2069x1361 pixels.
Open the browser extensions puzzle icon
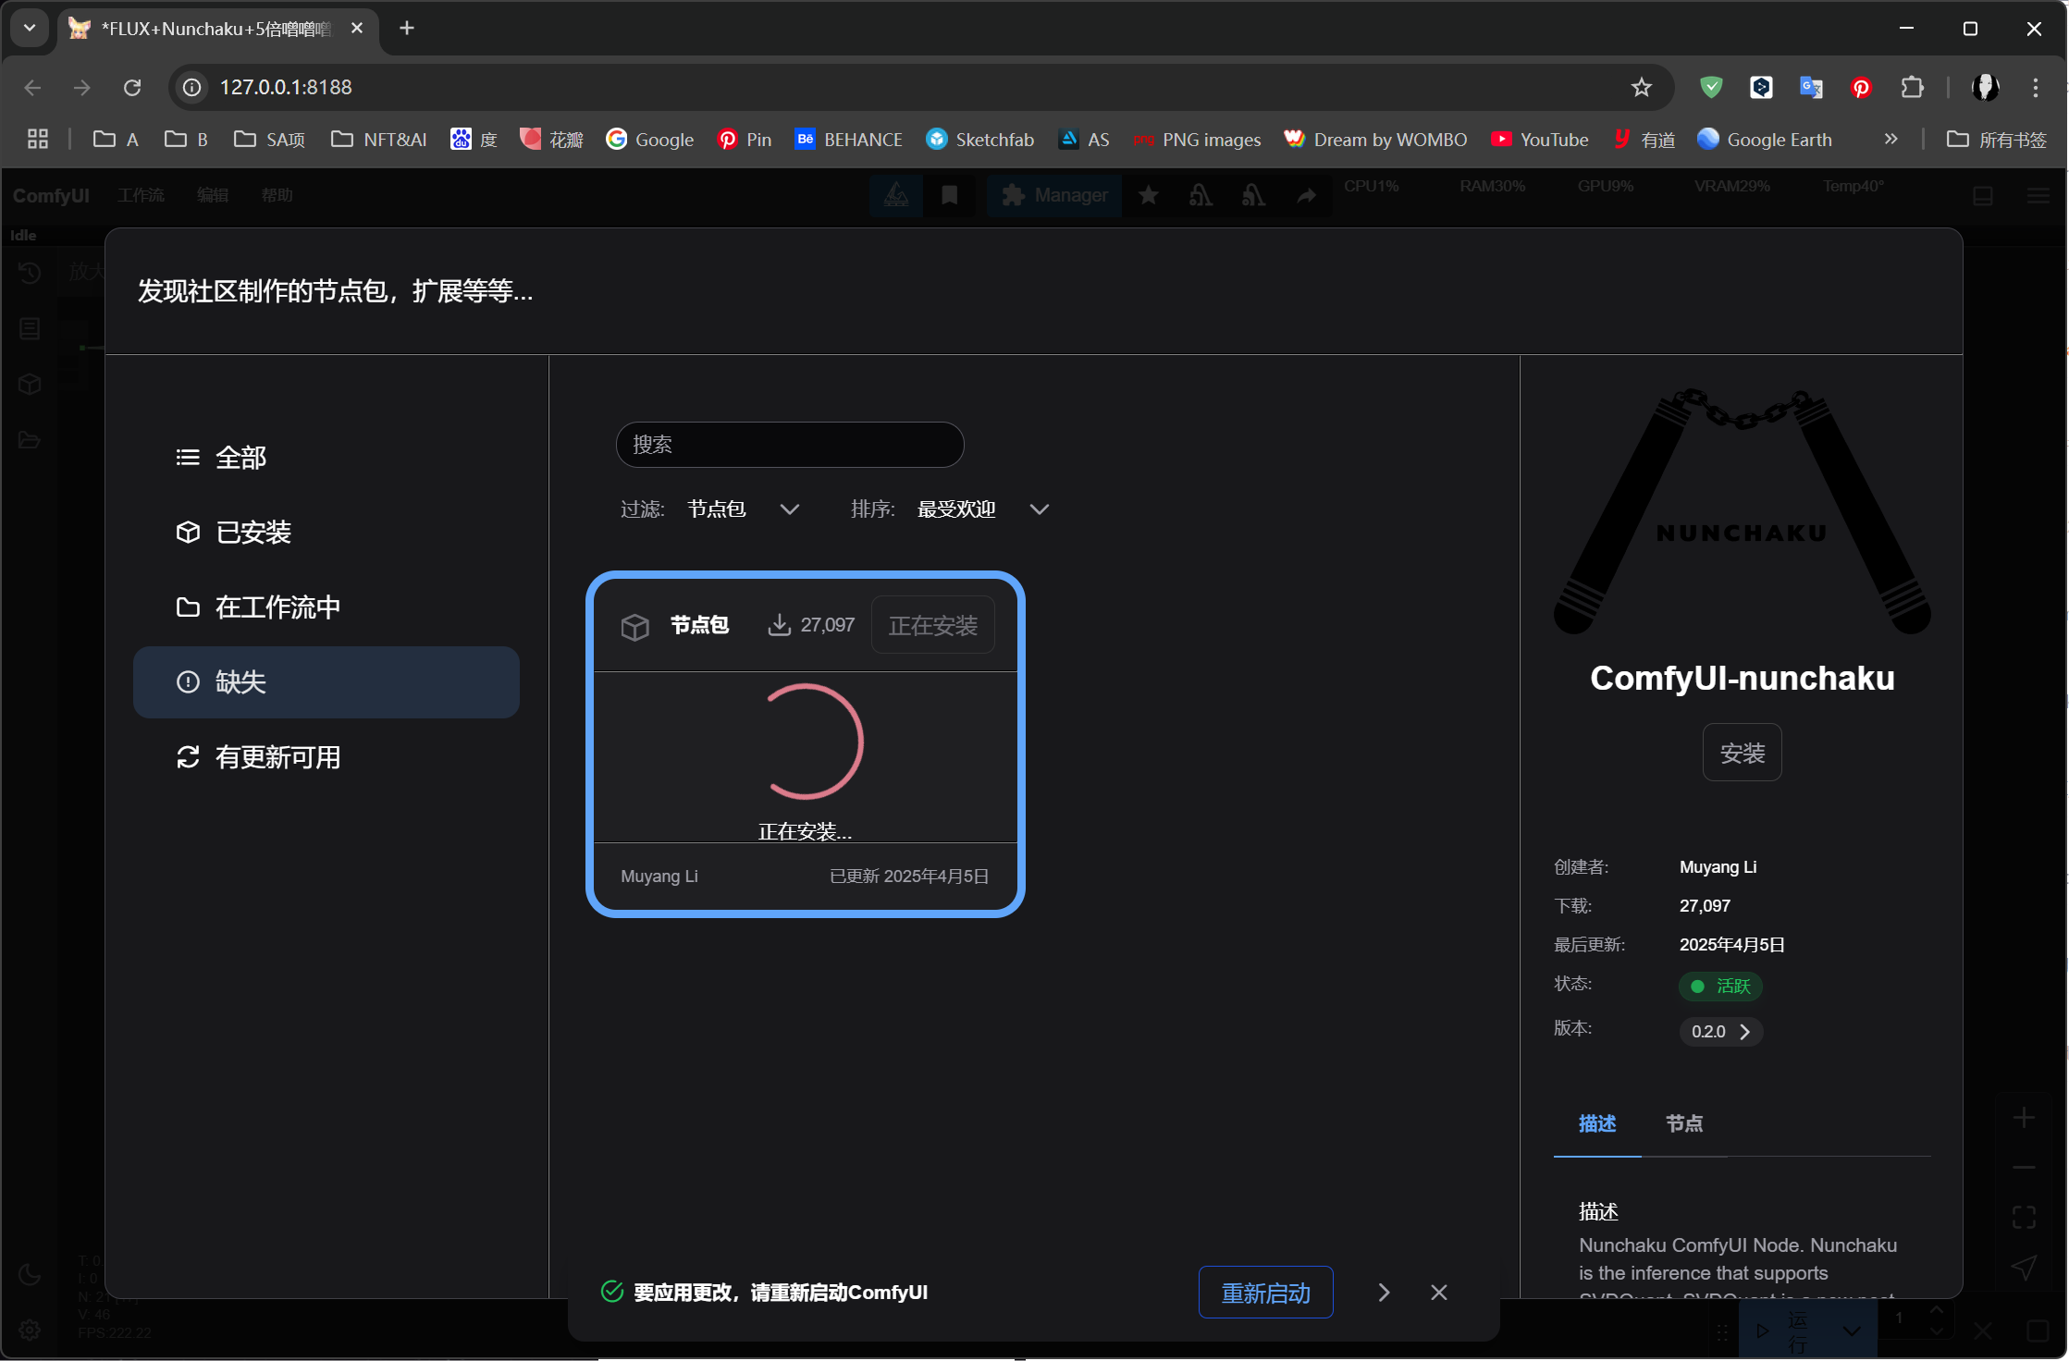coord(1912,87)
